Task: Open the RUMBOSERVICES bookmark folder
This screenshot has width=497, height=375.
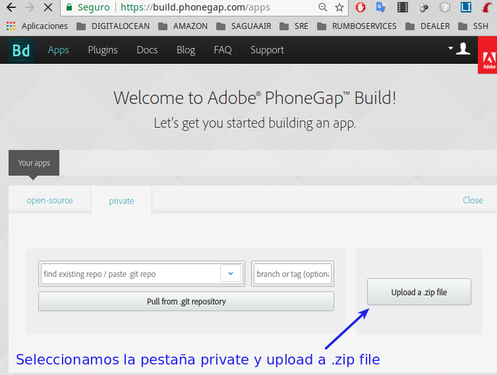Action: (x=357, y=26)
